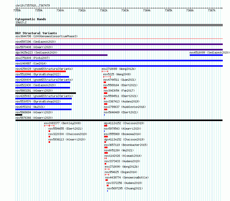Click the dgv3425n223 (Sedlazeck2020) label
The width and height of the screenshot is (230, 201).
pos(36,53)
